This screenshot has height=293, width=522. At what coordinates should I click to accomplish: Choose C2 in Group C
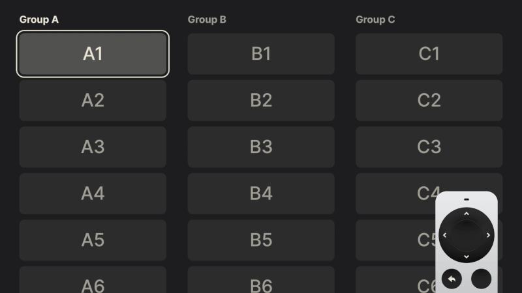(429, 100)
